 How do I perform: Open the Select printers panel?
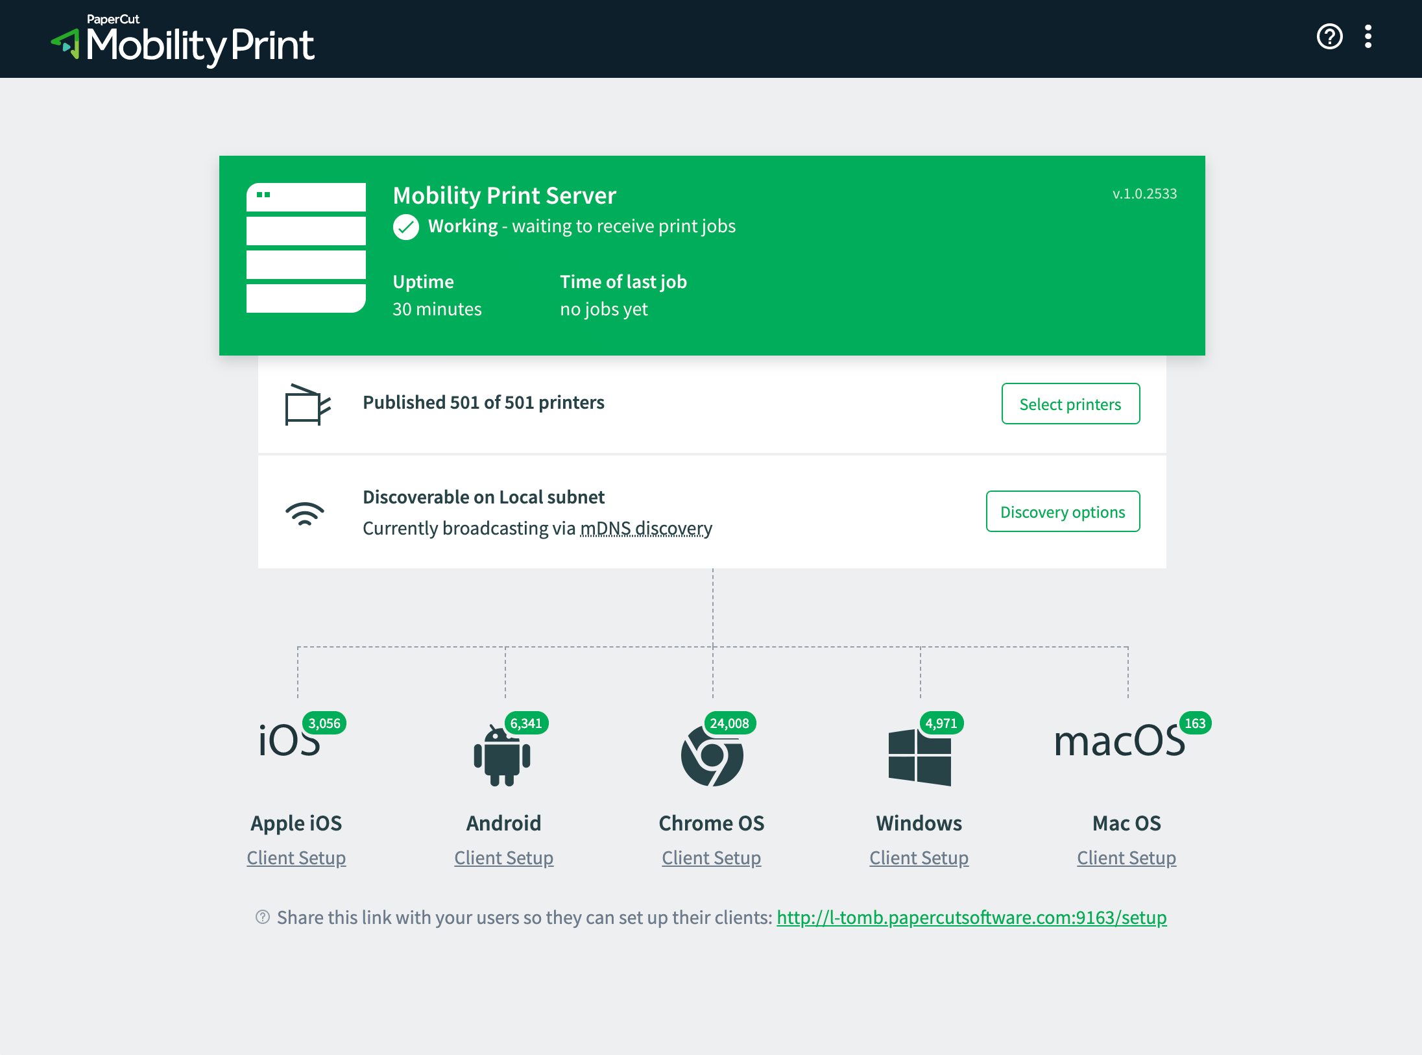[x=1071, y=404]
